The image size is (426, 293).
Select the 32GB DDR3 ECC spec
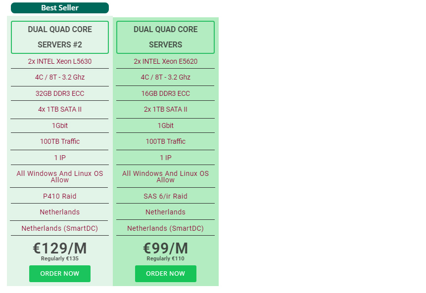click(59, 93)
